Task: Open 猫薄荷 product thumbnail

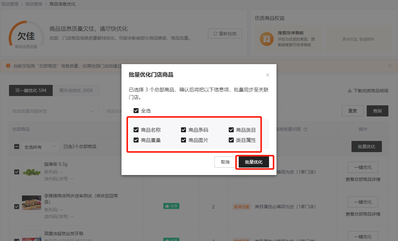Action: point(32,171)
